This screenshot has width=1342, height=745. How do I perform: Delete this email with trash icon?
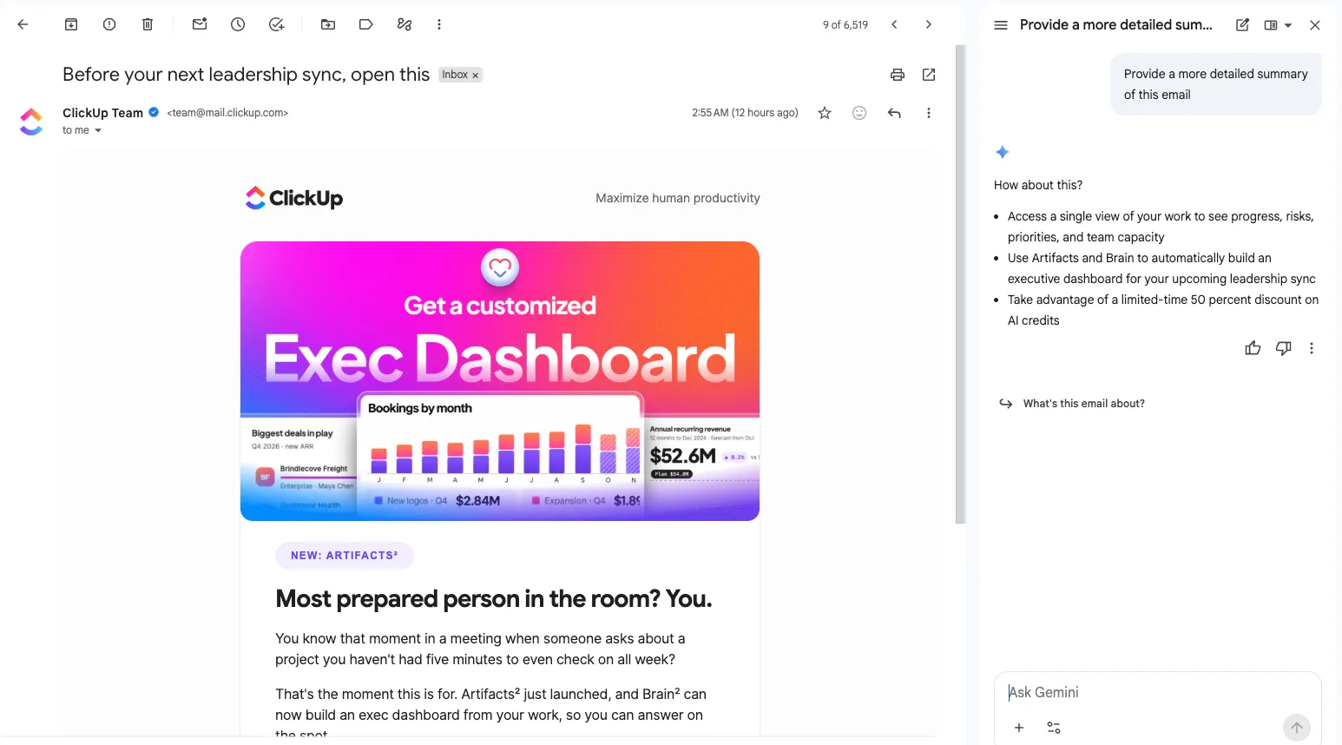tap(148, 24)
